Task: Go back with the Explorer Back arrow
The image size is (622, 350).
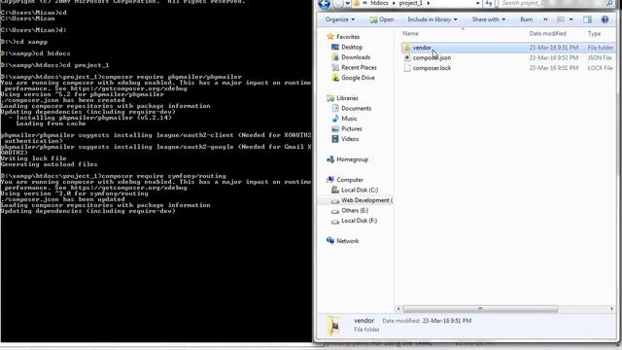Action: point(325,4)
